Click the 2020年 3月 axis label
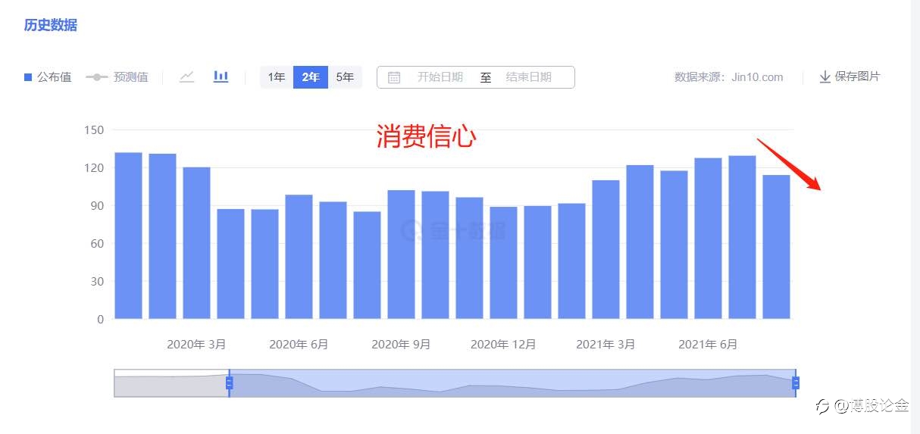 196,345
